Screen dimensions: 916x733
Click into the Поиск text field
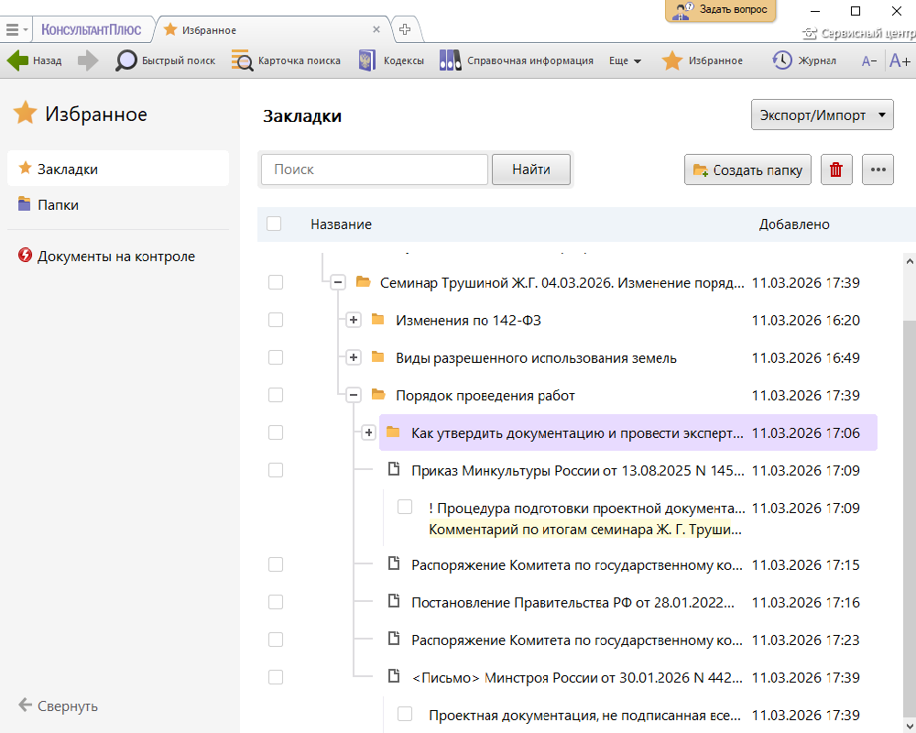374,170
